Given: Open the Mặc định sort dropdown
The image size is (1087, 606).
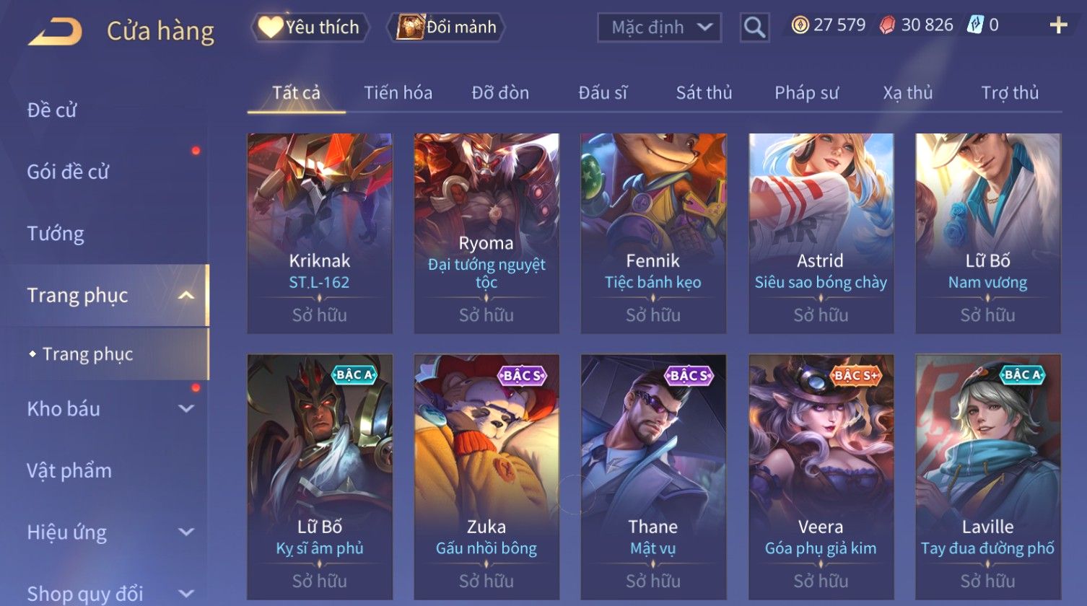Looking at the screenshot, I should [x=659, y=28].
